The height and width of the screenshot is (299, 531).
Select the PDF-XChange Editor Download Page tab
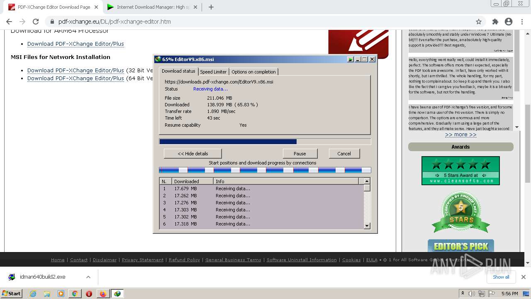(x=53, y=7)
